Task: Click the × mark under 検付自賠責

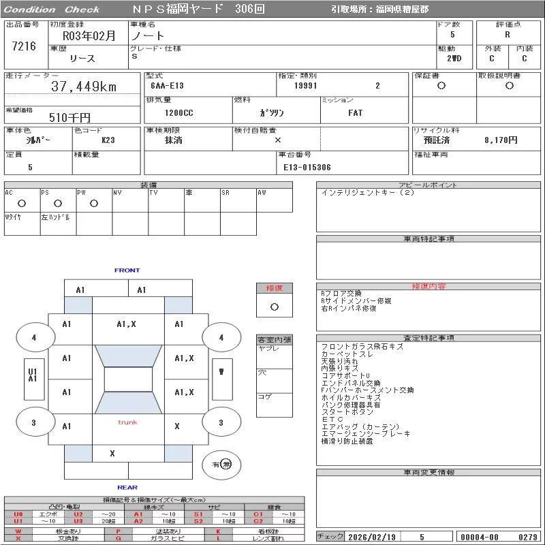Action: point(278,140)
